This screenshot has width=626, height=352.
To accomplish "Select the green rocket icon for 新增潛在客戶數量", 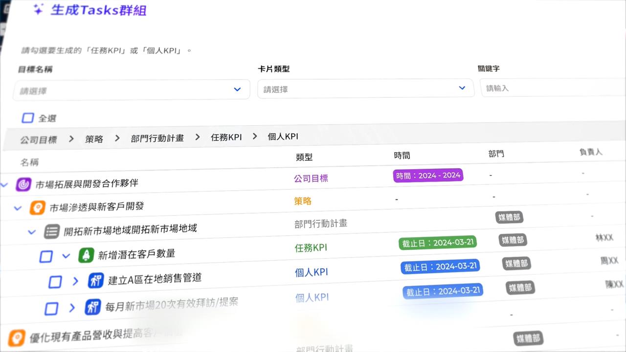I will click(x=86, y=256).
